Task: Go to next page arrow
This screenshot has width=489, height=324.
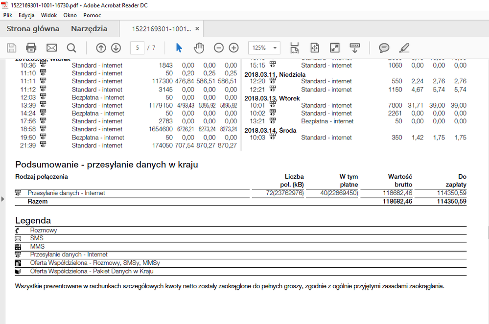Action: pyautogui.click(x=116, y=47)
